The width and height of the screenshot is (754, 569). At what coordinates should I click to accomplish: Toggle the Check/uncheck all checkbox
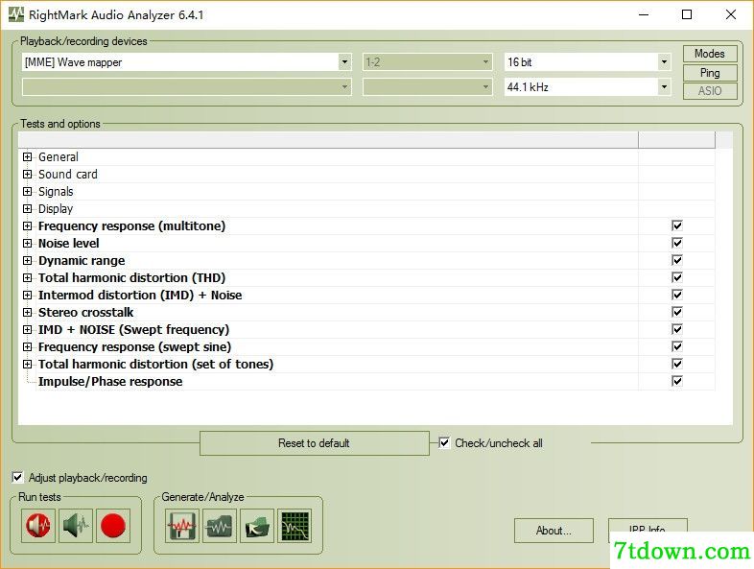[x=444, y=443]
